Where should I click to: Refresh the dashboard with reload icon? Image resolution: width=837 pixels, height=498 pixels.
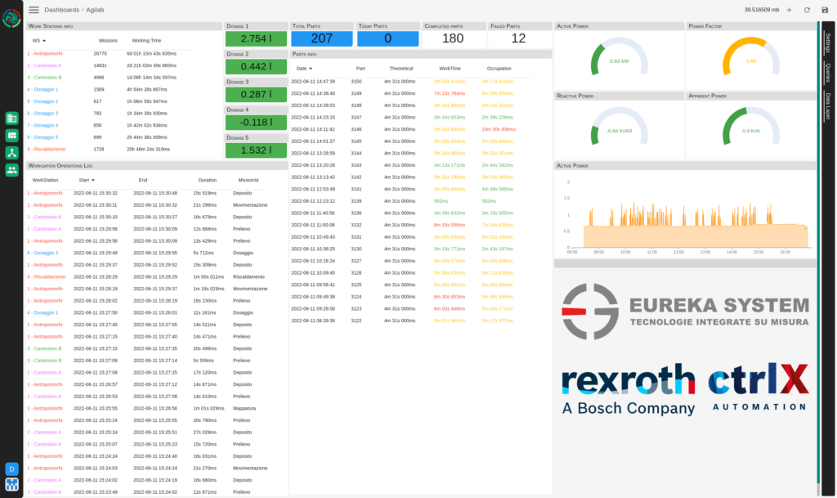point(807,10)
